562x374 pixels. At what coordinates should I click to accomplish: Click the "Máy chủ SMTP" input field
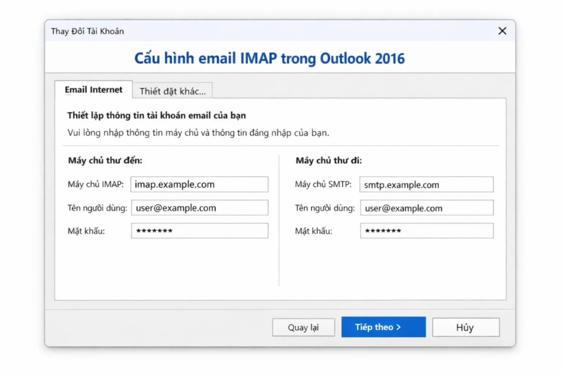click(426, 184)
